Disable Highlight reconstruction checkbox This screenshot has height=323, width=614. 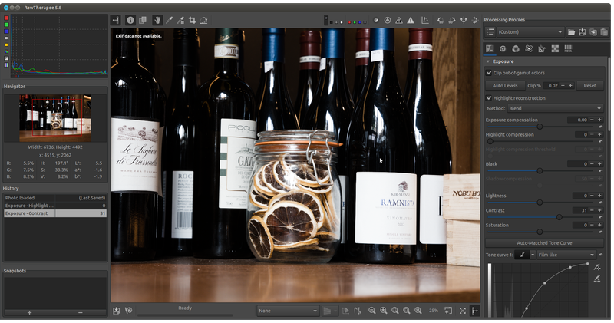coord(489,98)
